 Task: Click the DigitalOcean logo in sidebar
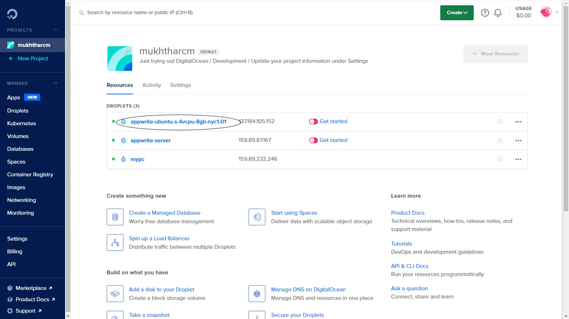pyautogui.click(x=12, y=14)
